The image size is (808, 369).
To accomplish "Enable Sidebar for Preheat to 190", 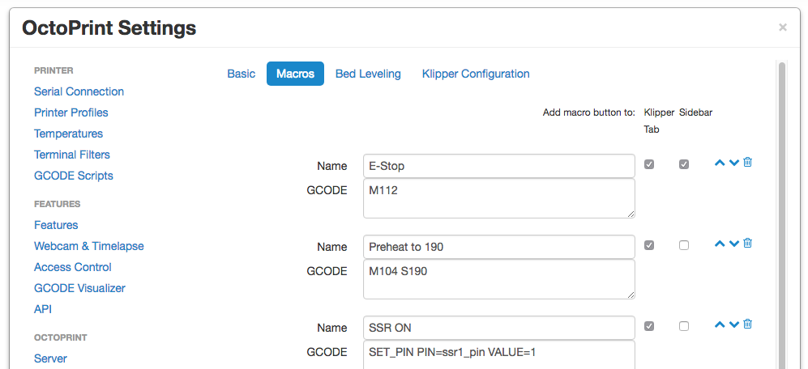I will (684, 245).
